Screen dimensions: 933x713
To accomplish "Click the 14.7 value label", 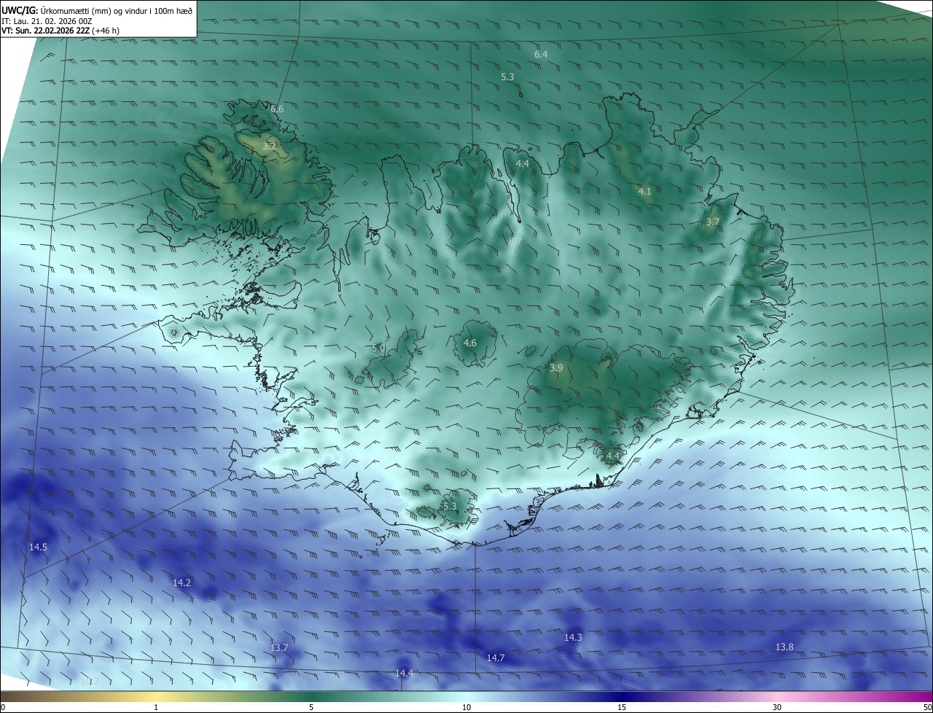I will (496, 658).
